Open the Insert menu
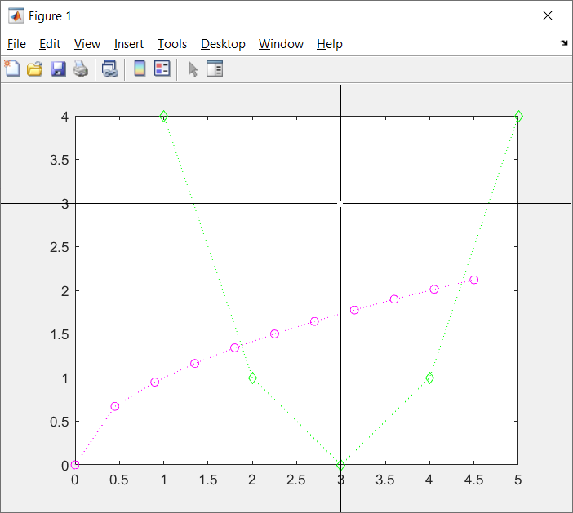The image size is (573, 513). (129, 44)
